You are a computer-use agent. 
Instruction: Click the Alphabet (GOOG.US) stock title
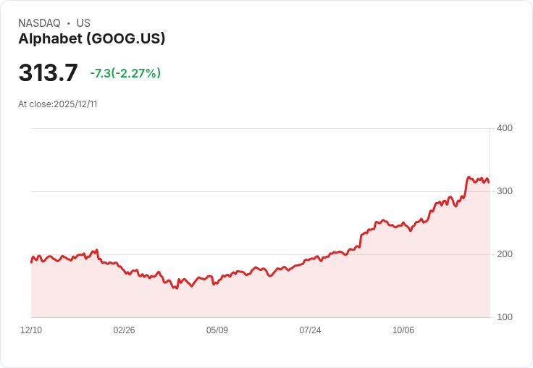point(92,39)
